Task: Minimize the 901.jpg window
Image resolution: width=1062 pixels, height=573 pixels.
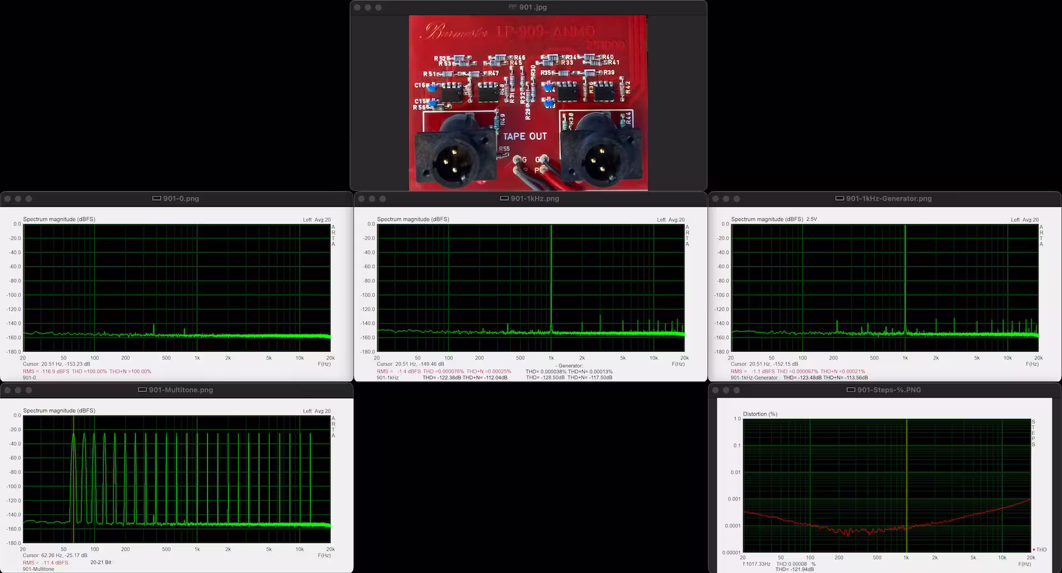Action: (368, 7)
